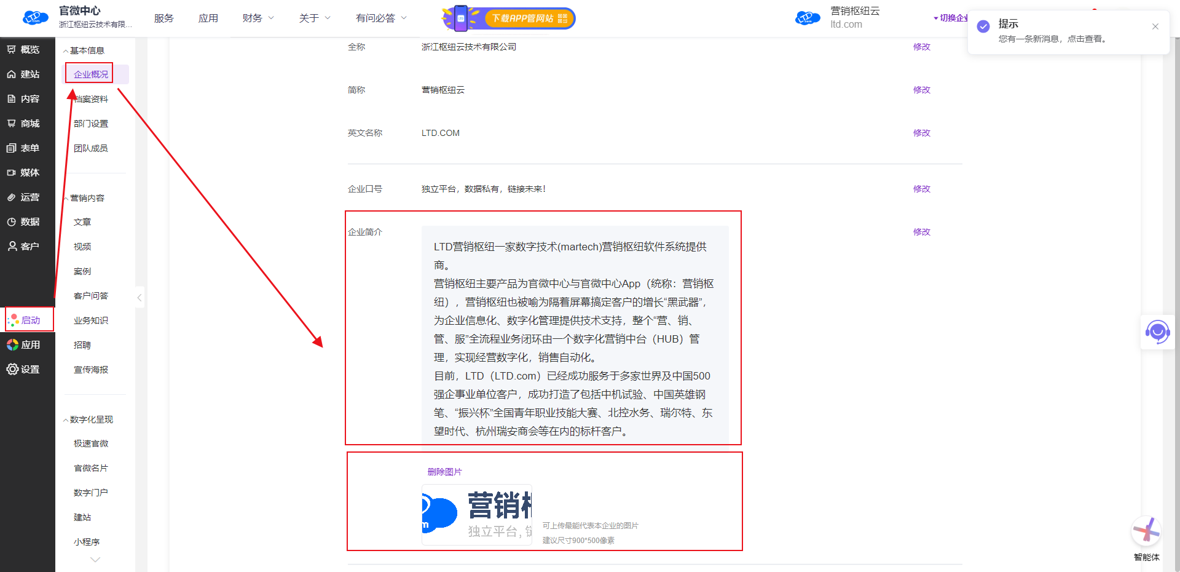The height and width of the screenshot is (572, 1180).
Task: Click 修改 for the 企业简介 row
Action: tap(922, 232)
